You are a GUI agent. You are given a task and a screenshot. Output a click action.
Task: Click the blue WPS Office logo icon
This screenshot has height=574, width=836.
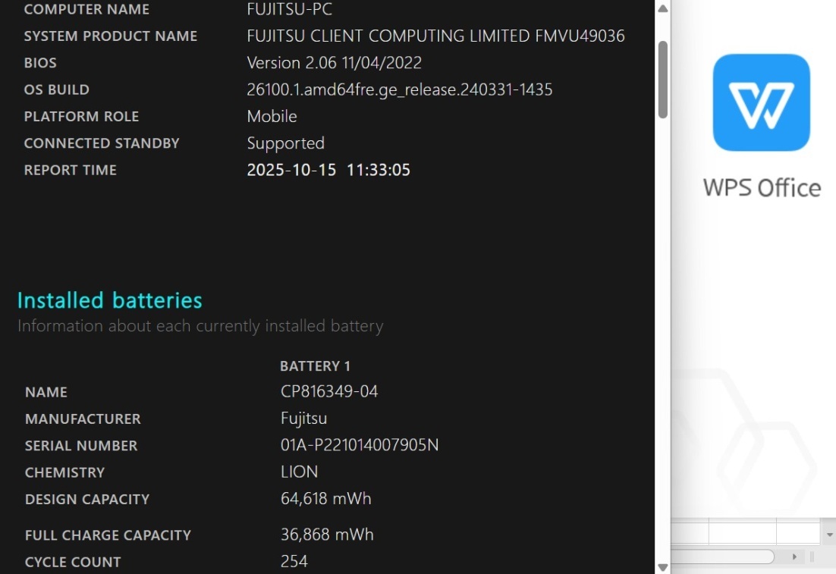[x=761, y=102]
